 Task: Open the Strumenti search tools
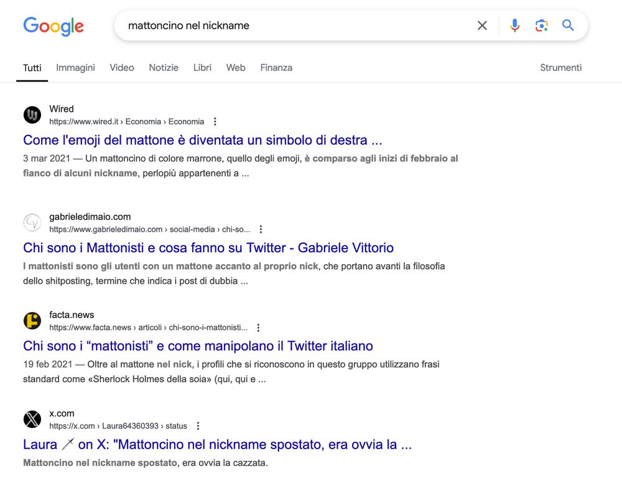pyautogui.click(x=560, y=68)
